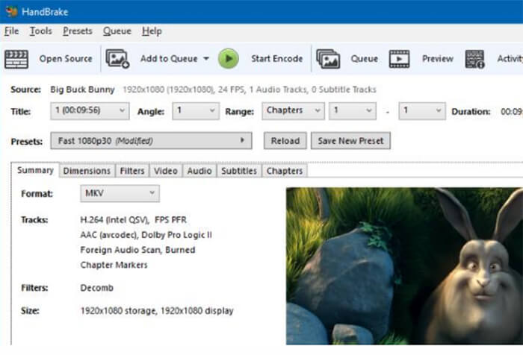
Task: Switch to the Dimensions tab
Action: click(87, 171)
